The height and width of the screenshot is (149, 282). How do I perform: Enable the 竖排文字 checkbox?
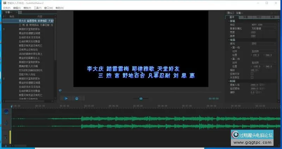pyautogui.click(x=252, y=74)
